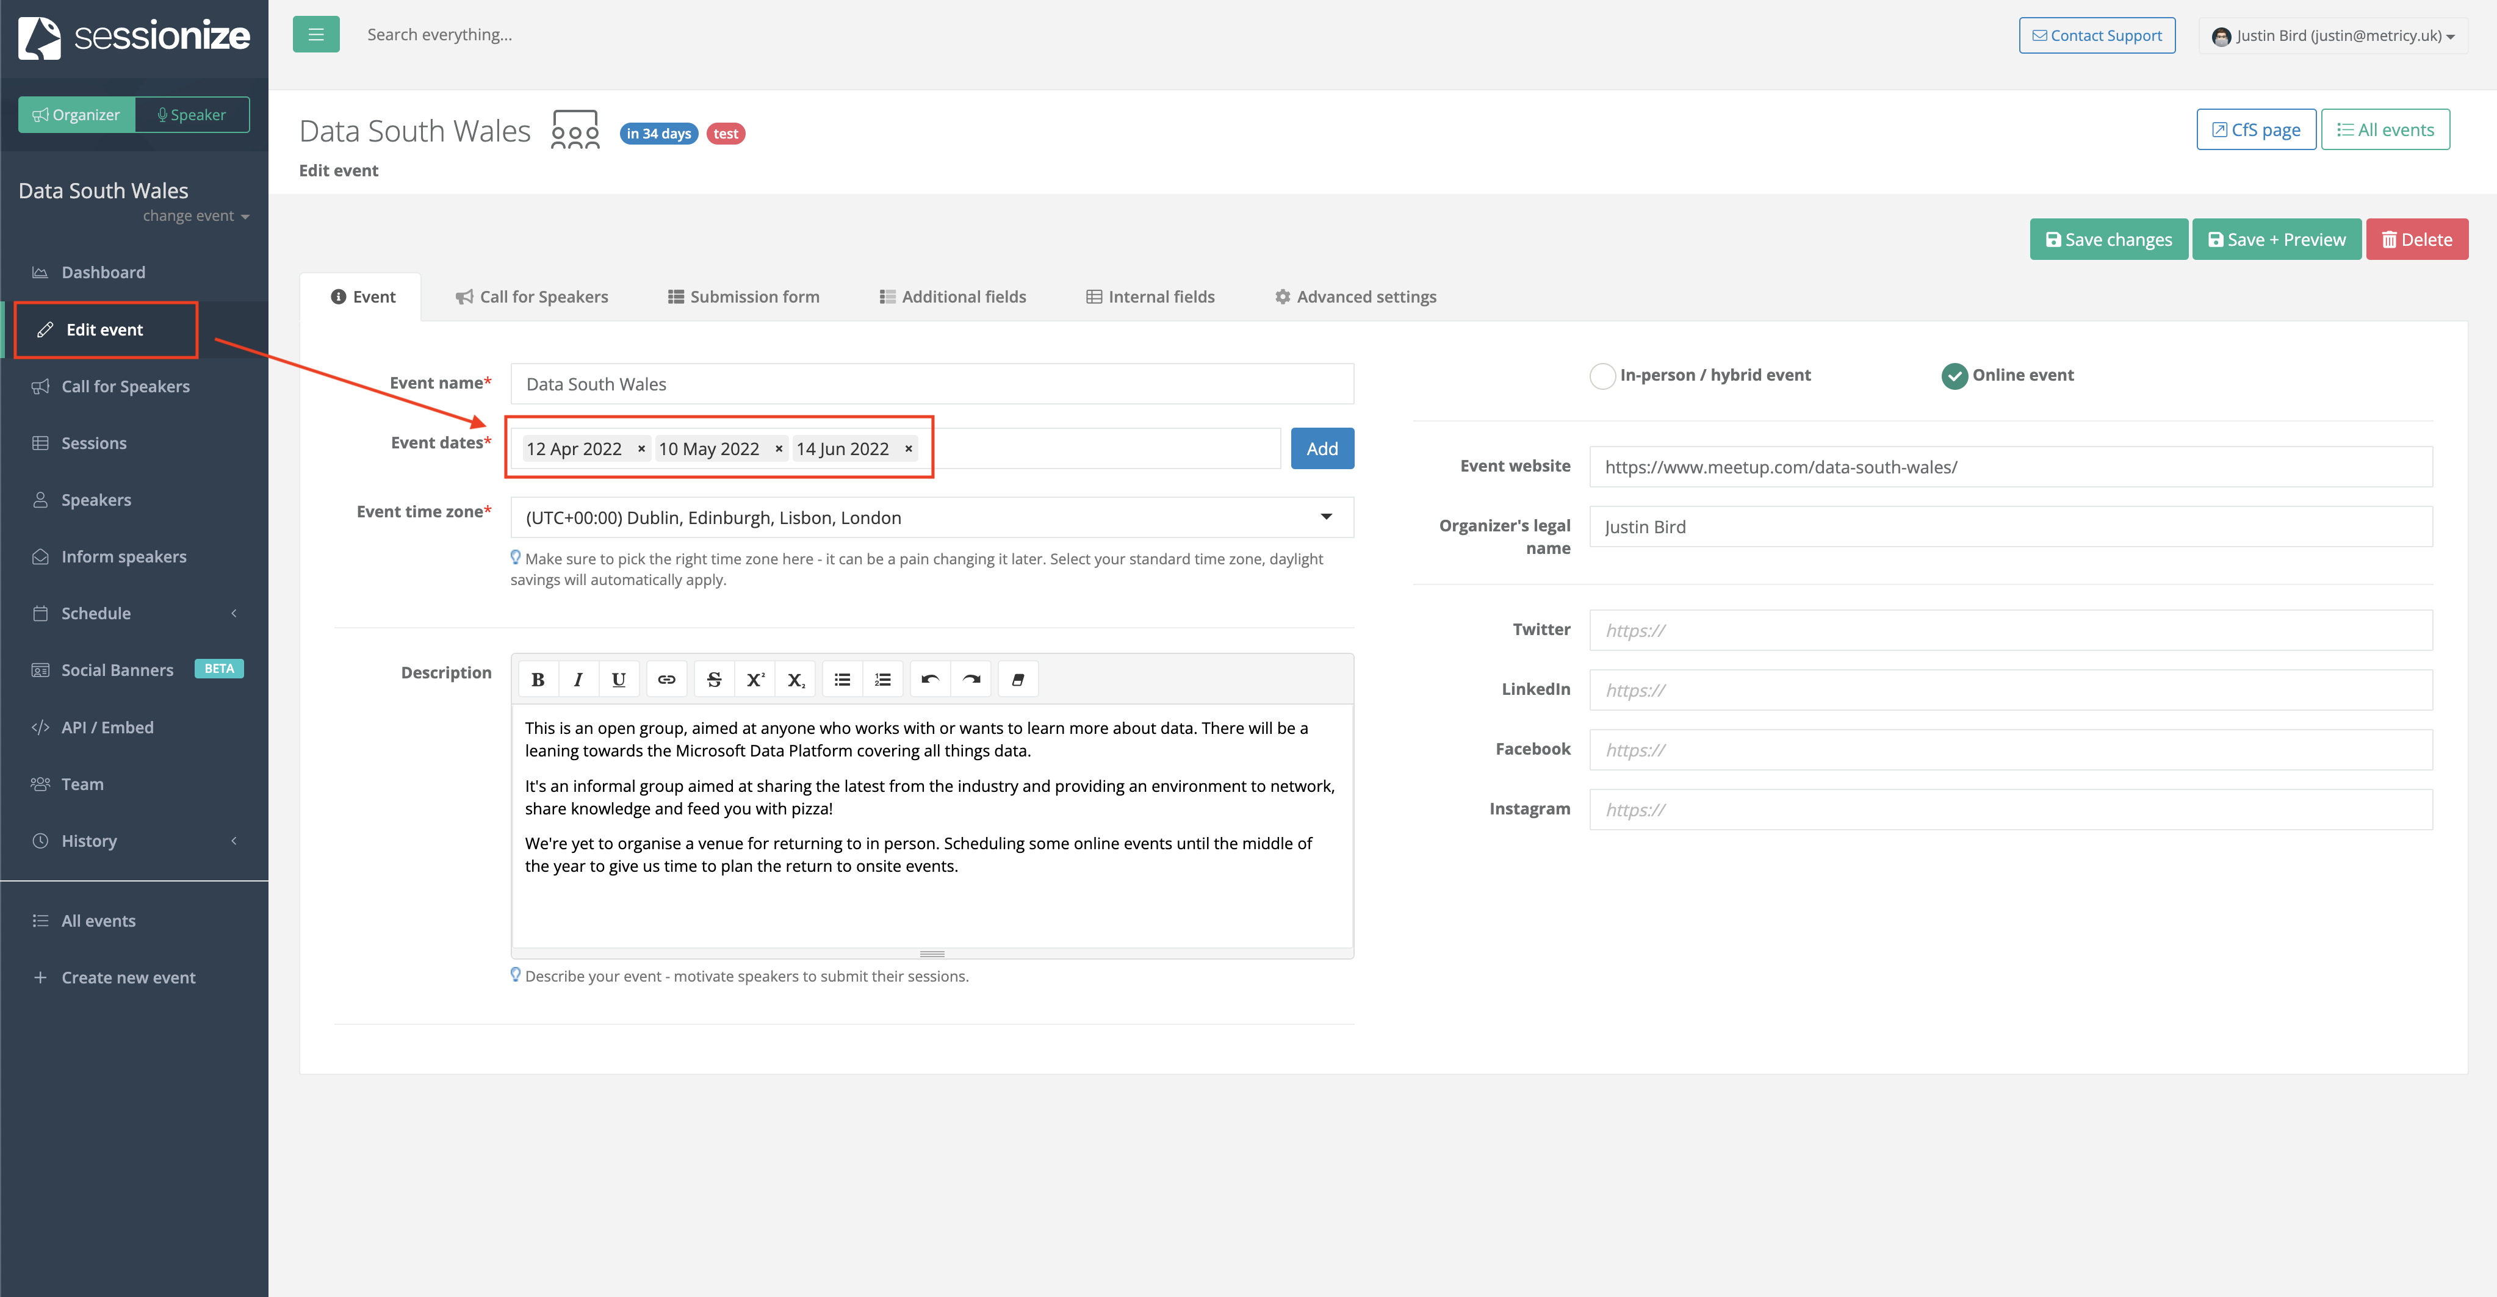Click the insert link icon
The height and width of the screenshot is (1297, 2497).
tap(667, 680)
